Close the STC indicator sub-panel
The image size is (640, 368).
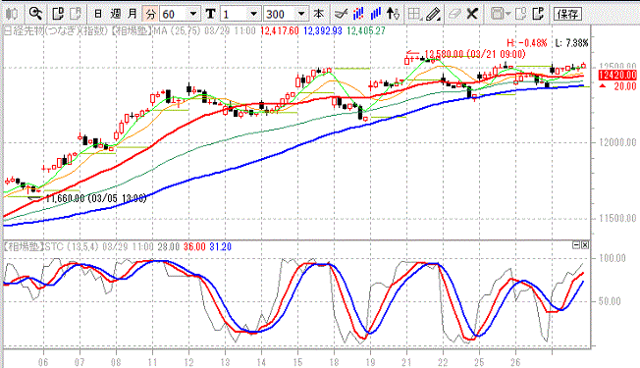point(585,244)
